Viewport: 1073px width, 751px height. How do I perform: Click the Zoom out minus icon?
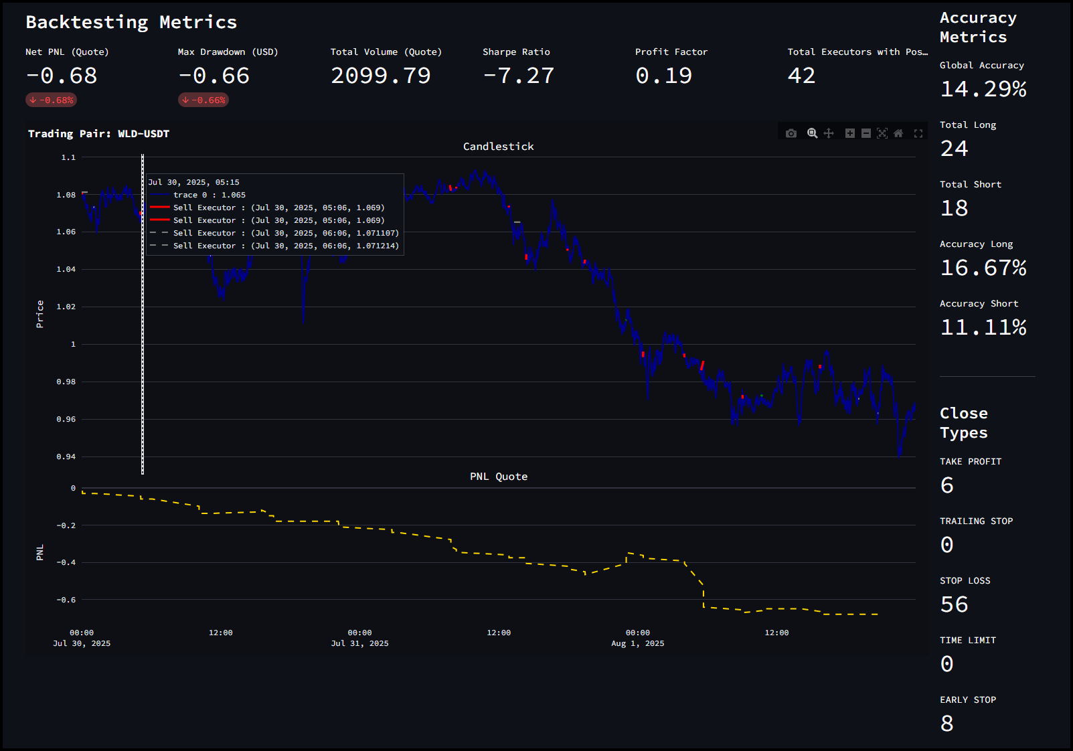(x=865, y=133)
